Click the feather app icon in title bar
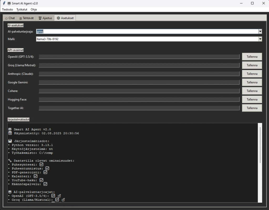The width and height of the screenshot is (269, 210). [4, 3]
